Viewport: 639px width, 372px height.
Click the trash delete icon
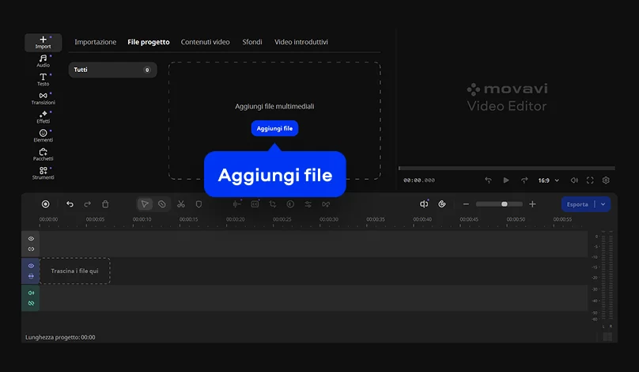pos(105,204)
